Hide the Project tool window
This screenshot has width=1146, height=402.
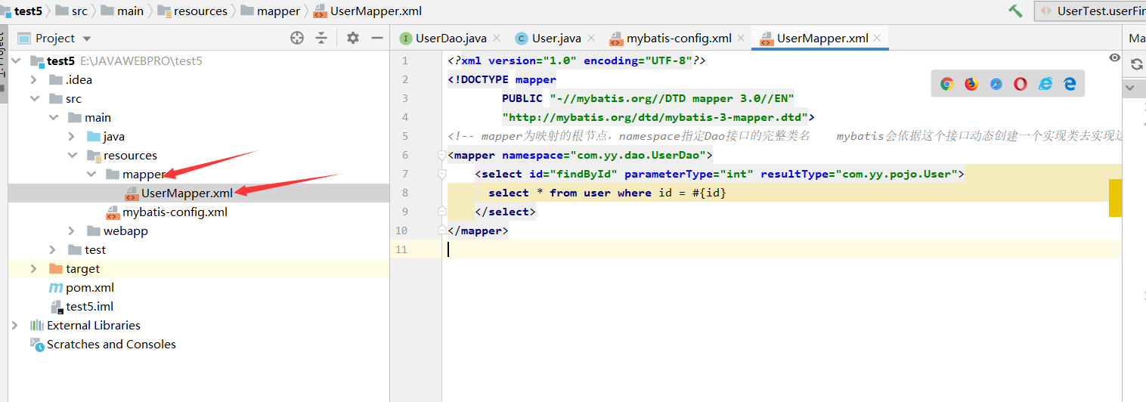377,38
